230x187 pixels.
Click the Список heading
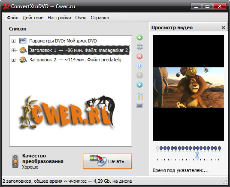(x=18, y=29)
